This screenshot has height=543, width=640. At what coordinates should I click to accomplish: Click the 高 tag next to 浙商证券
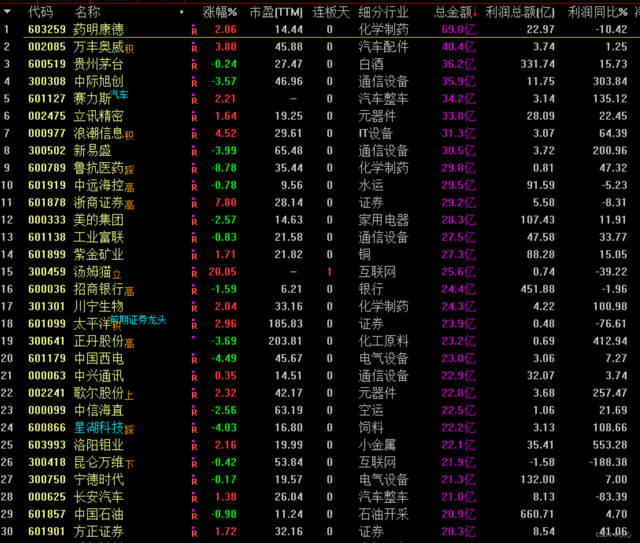(x=129, y=205)
